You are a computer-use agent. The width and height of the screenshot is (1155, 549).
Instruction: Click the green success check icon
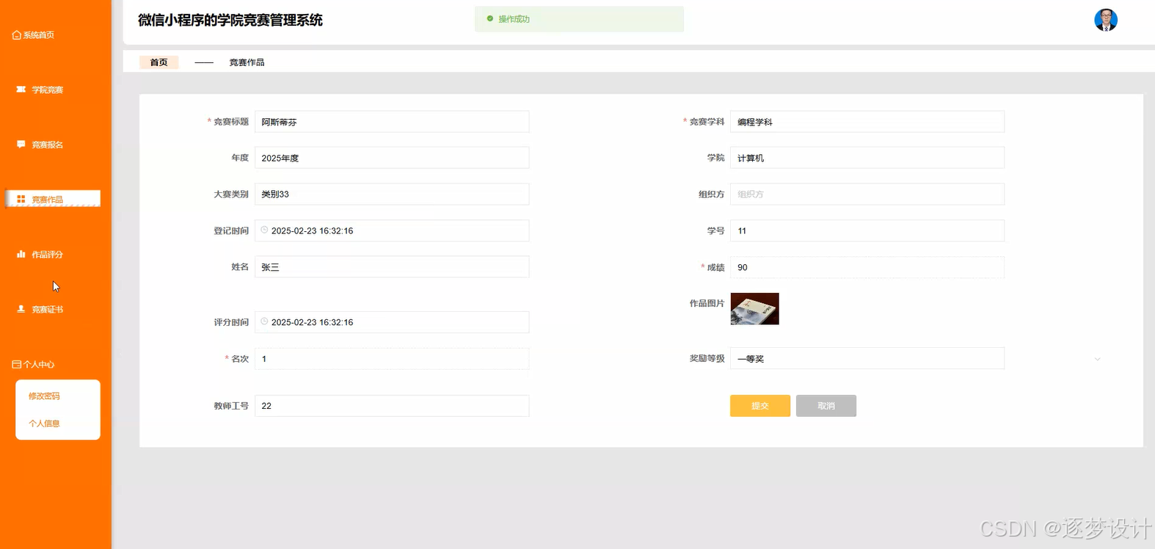pyautogui.click(x=490, y=19)
